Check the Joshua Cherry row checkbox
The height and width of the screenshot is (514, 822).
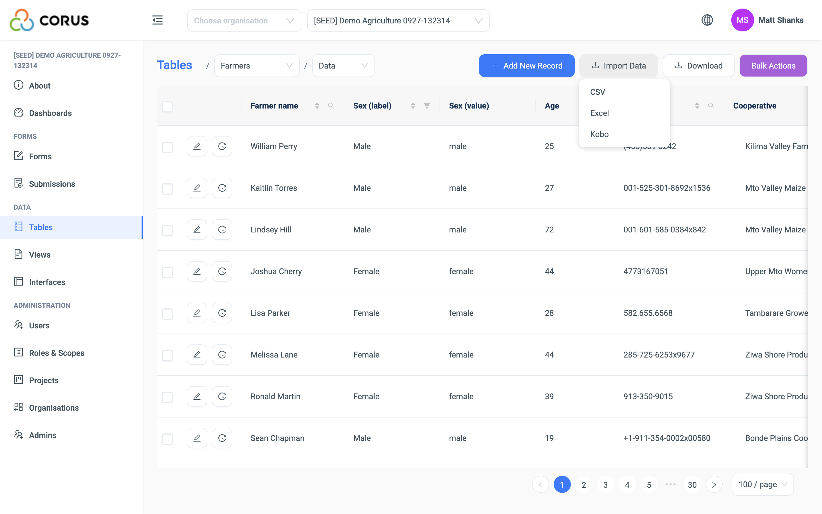pos(167,272)
